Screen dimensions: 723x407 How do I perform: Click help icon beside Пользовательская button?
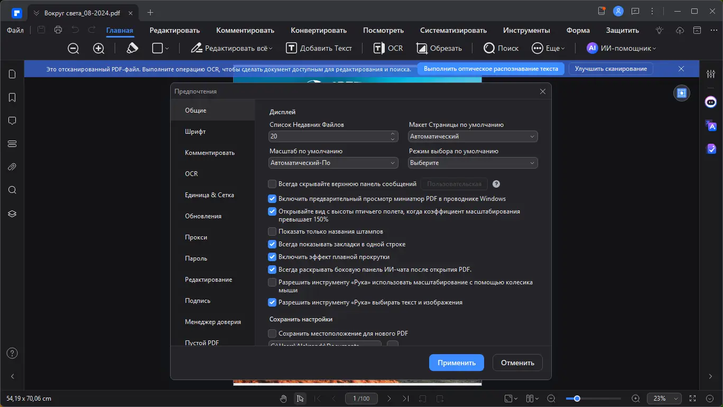(x=496, y=184)
